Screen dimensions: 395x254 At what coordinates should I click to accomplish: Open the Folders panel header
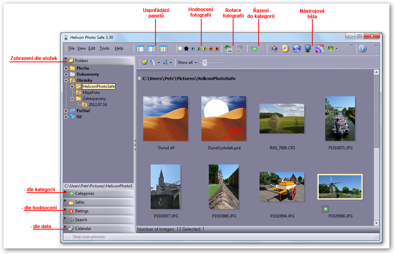(99, 60)
